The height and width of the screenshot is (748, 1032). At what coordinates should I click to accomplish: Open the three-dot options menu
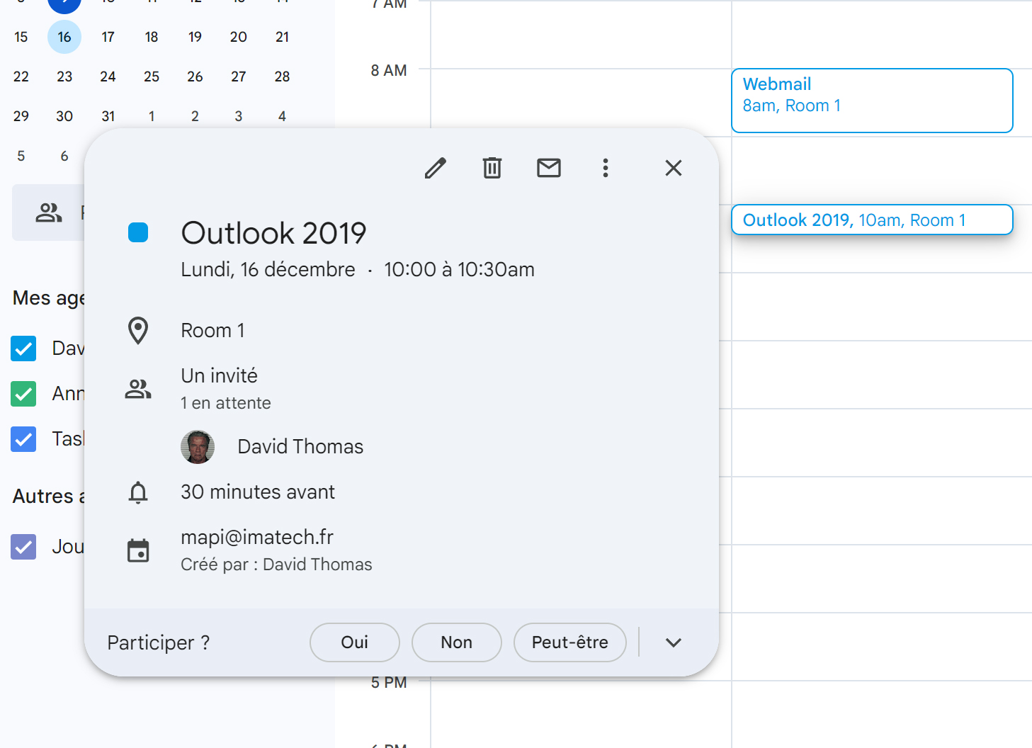(x=606, y=168)
